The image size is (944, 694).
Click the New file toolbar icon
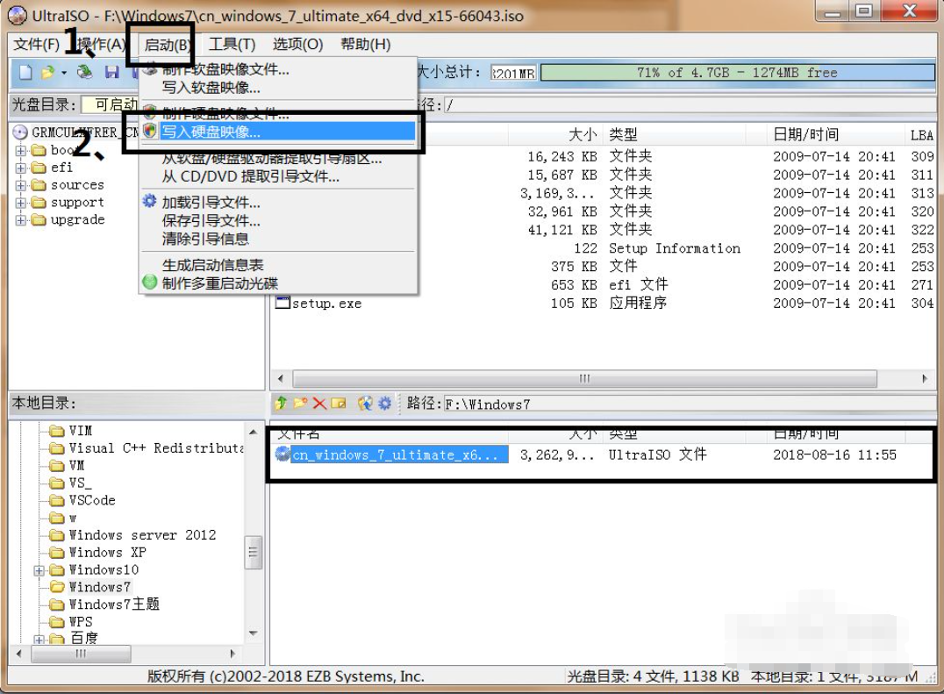25,72
